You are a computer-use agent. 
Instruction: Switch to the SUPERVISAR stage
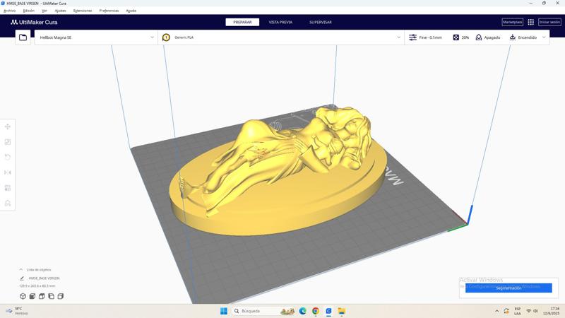point(321,23)
